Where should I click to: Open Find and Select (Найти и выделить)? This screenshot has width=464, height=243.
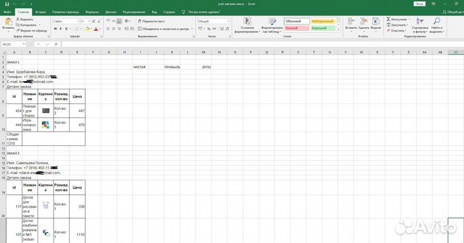pyautogui.click(x=437, y=25)
